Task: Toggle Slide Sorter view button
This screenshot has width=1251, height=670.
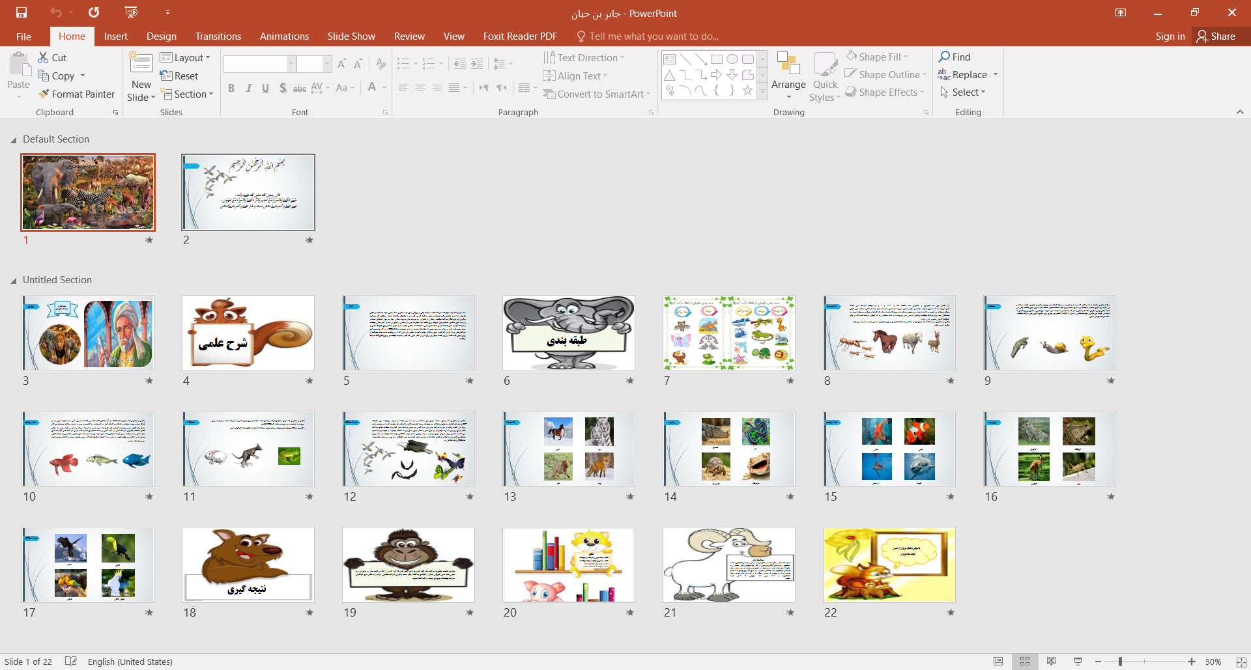Action: [1025, 662]
